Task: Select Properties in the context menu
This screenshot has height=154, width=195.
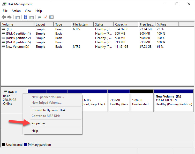Action: click(x=38, y=123)
